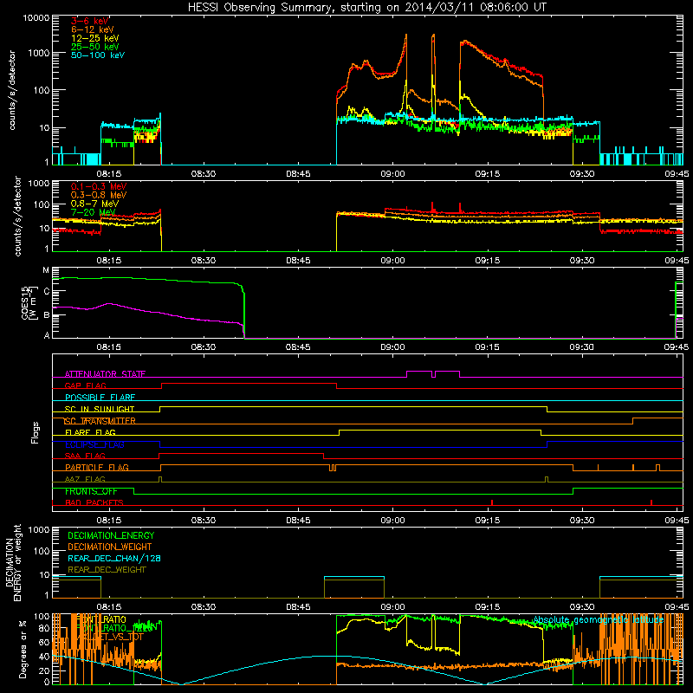Click the C flux class tick label
This screenshot has width=693, height=693.
click(47, 291)
